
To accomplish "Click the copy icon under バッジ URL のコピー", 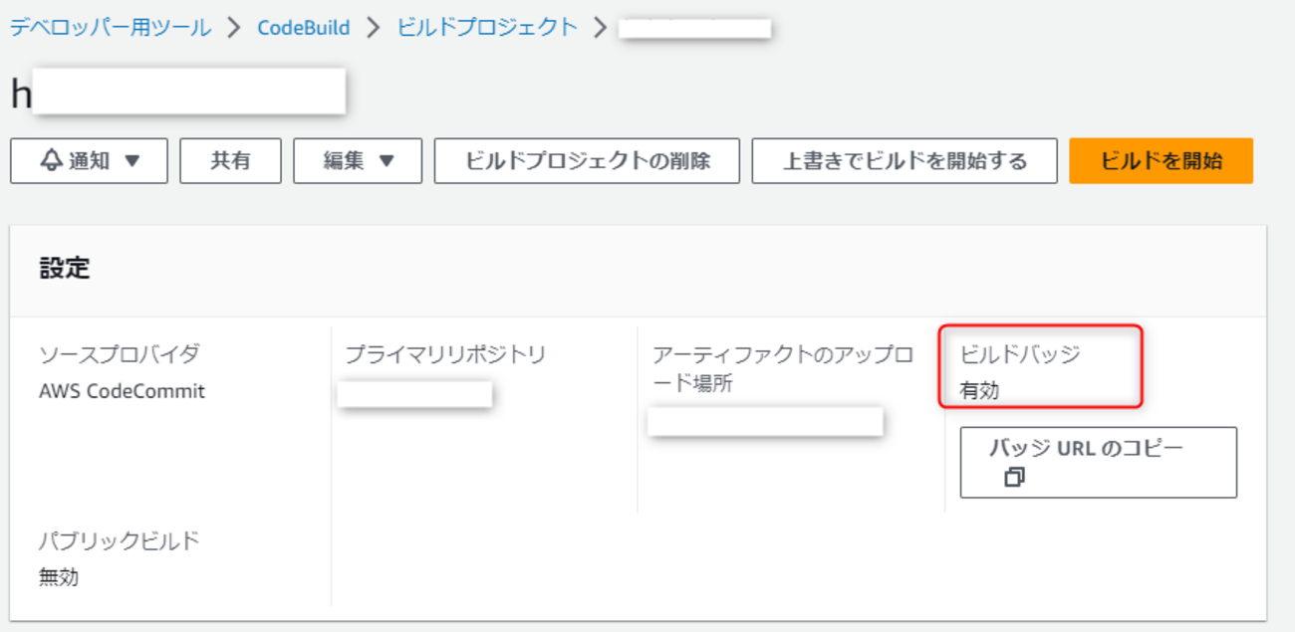I will click(x=1014, y=478).
